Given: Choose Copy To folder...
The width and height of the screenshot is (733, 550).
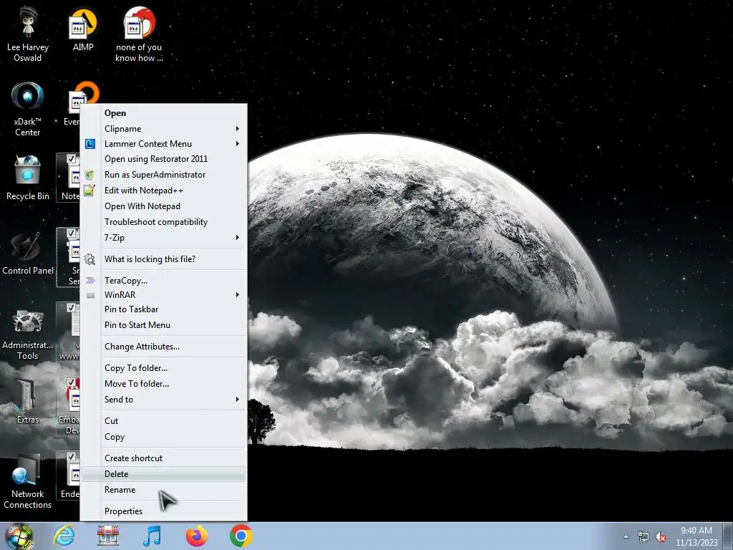Looking at the screenshot, I should [x=164, y=368].
